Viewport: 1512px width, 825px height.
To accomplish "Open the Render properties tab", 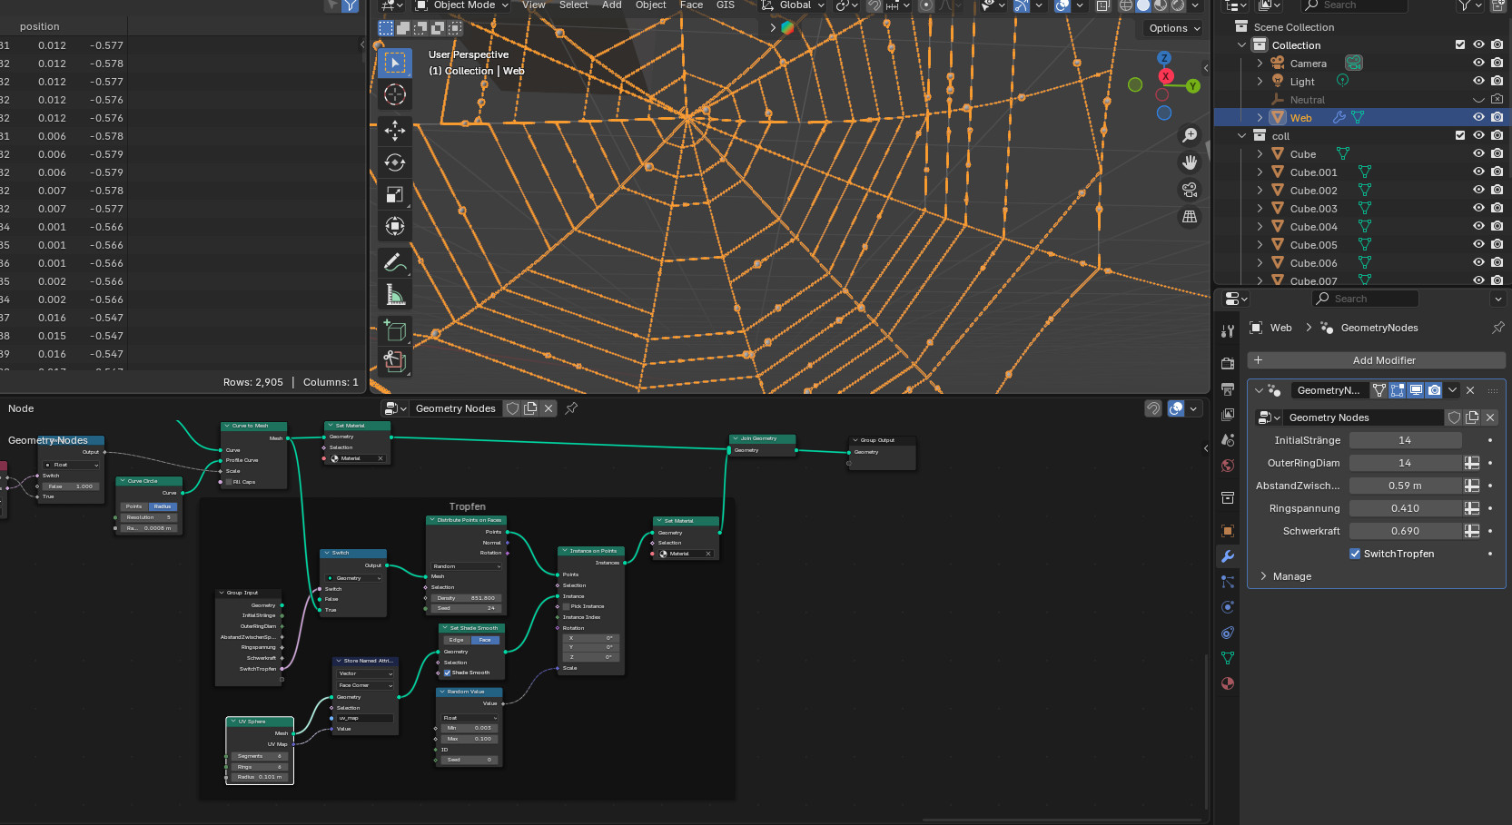I will [x=1228, y=364].
